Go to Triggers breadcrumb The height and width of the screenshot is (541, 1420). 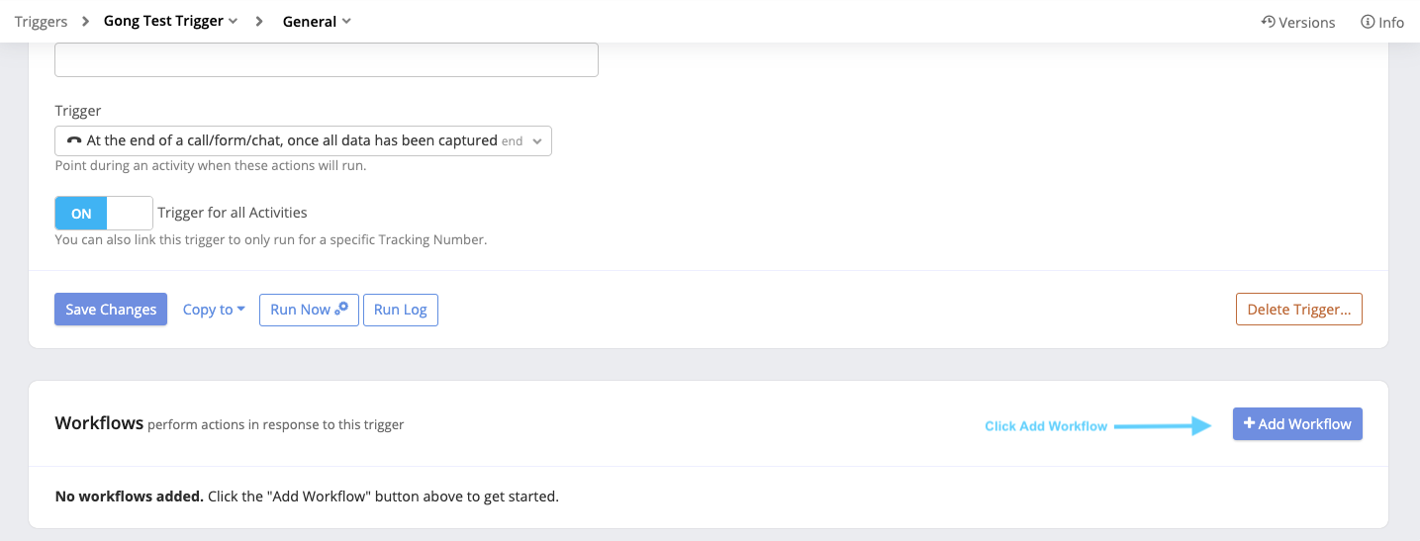(x=41, y=21)
